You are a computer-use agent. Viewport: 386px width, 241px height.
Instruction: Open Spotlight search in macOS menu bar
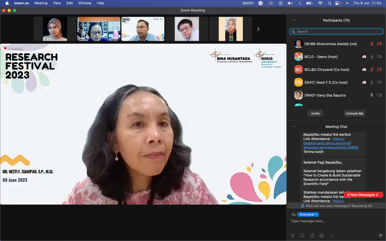point(329,3)
